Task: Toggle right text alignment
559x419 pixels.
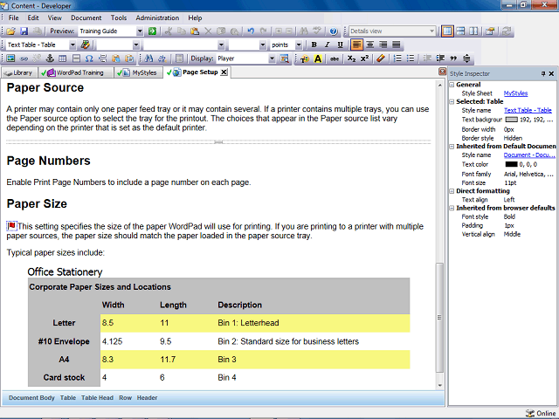Action: coord(383,45)
